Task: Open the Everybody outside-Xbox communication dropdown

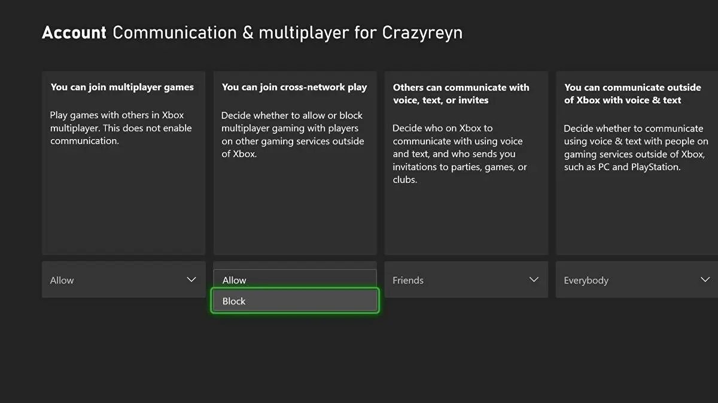Action: (636, 279)
